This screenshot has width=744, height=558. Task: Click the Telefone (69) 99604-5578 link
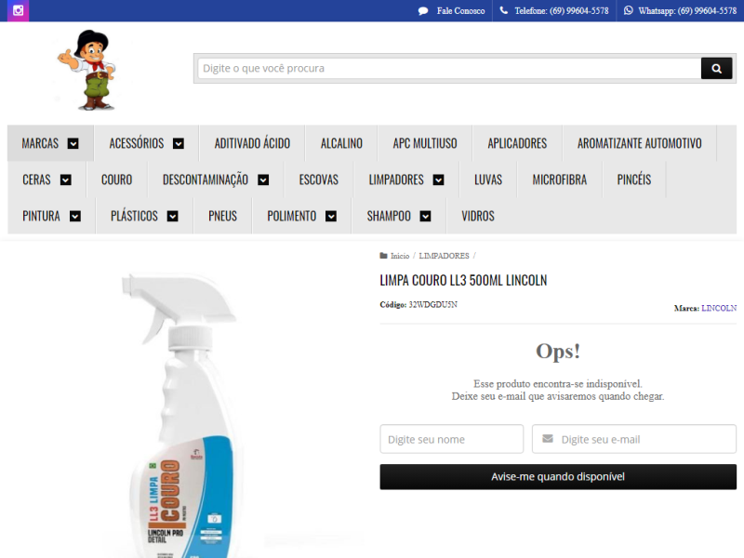pyautogui.click(x=562, y=11)
